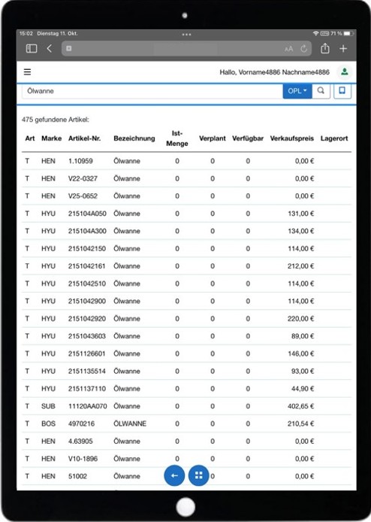The image size is (371, 522).
Task: Select article number 2151042510
Action: [x=87, y=284]
